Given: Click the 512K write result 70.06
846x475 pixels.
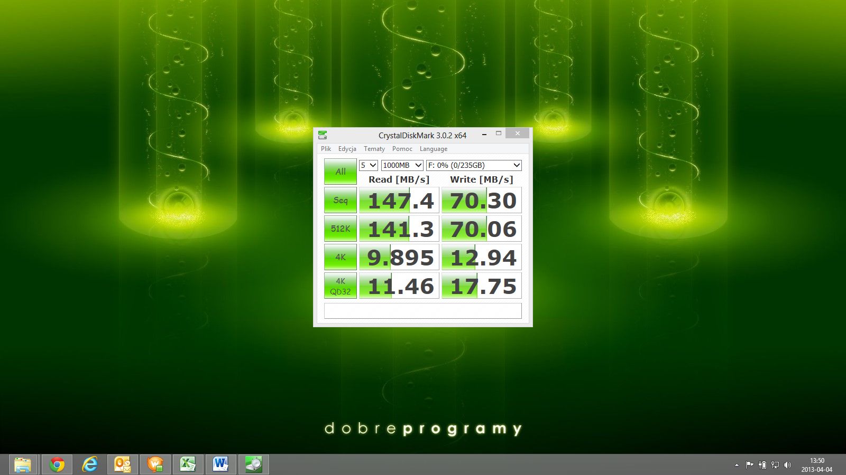Looking at the screenshot, I should 482,229.
